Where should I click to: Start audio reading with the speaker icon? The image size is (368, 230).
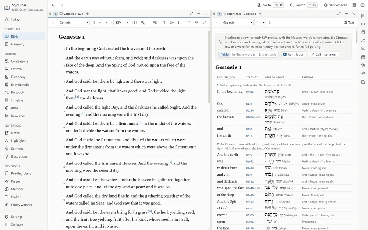171,22
